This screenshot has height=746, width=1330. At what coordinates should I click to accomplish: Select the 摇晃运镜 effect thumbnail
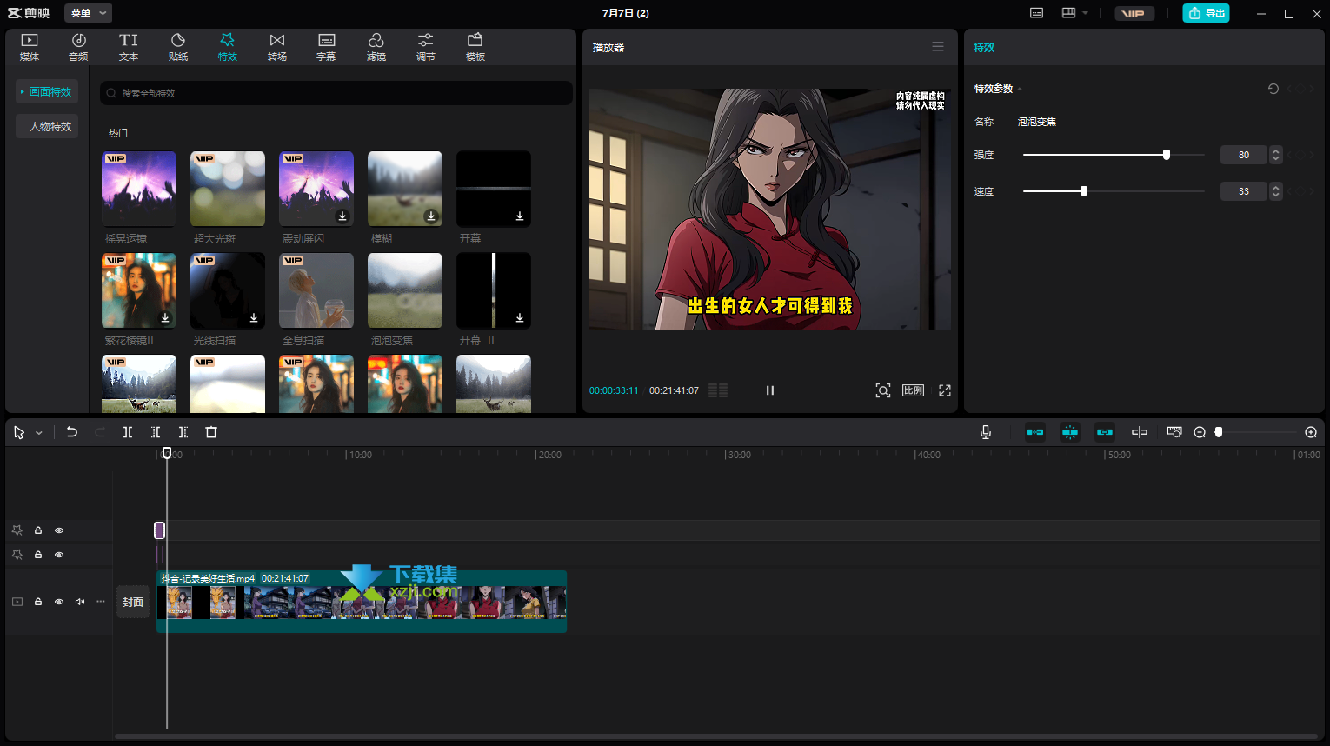point(139,189)
